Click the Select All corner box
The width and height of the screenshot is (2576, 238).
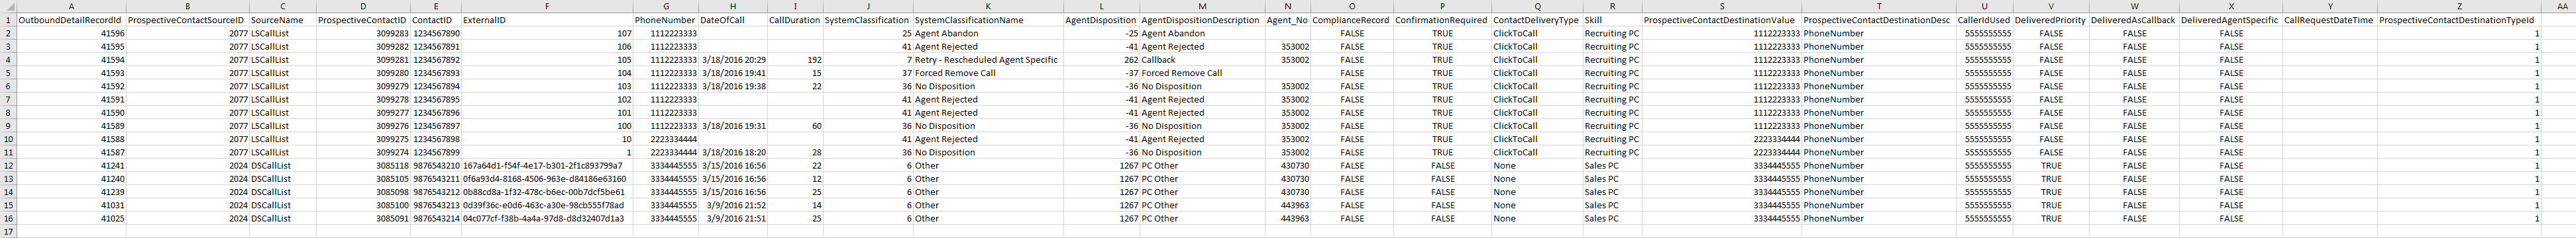[x=8, y=6]
